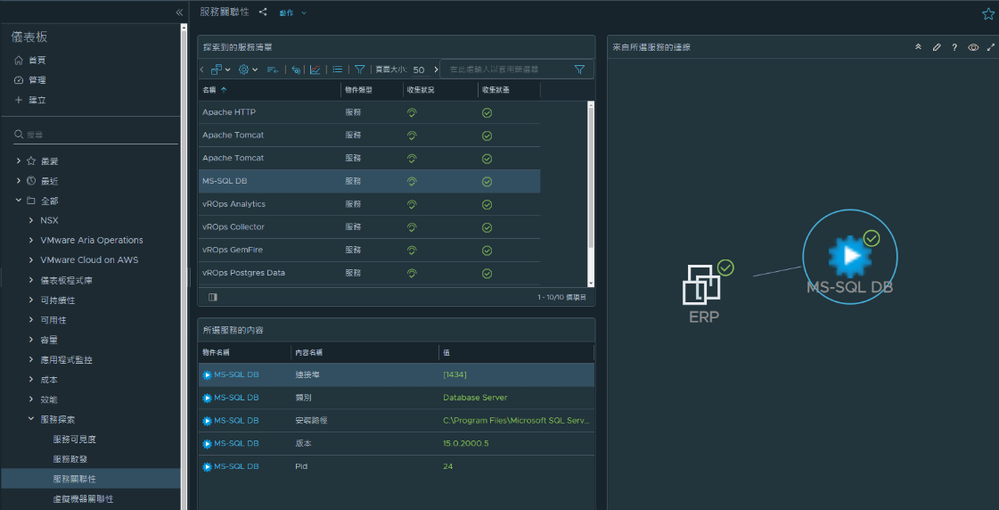Screen dimensions: 999x510
Task: Toggle the eye visibility icon on the connections widget
Action: point(973,47)
